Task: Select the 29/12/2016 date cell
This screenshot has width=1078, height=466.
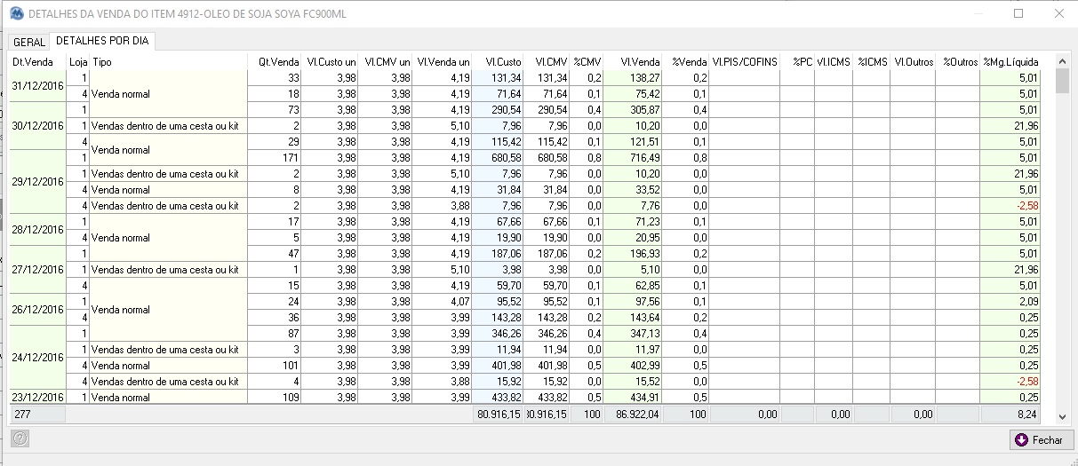Action: pyautogui.click(x=38, y=181)
